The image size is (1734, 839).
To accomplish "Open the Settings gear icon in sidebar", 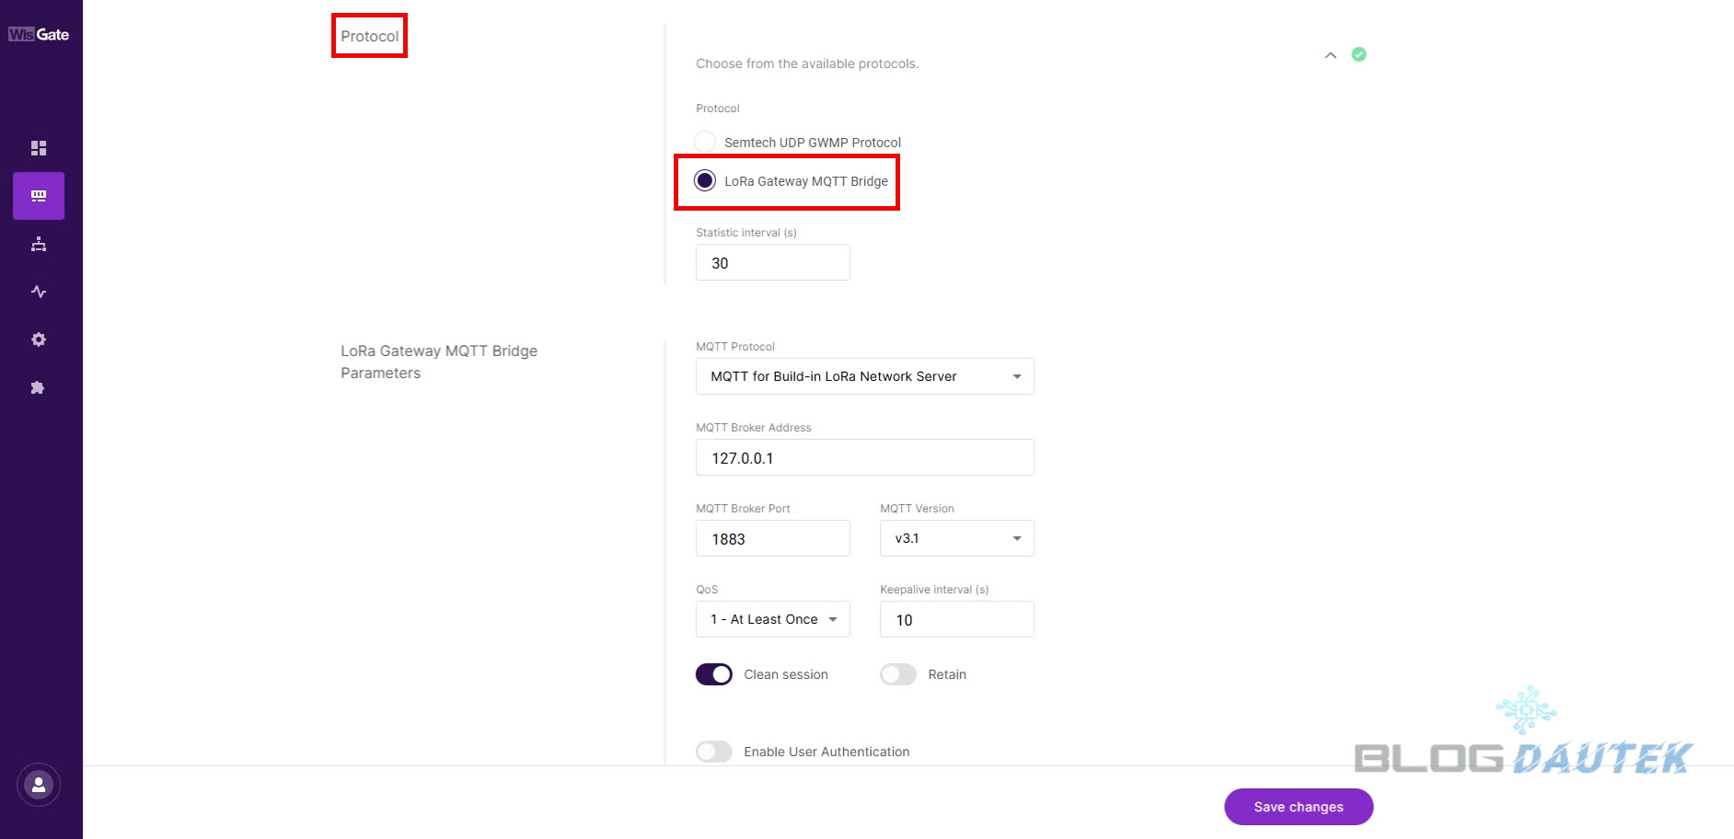I will tap(39, 339).
